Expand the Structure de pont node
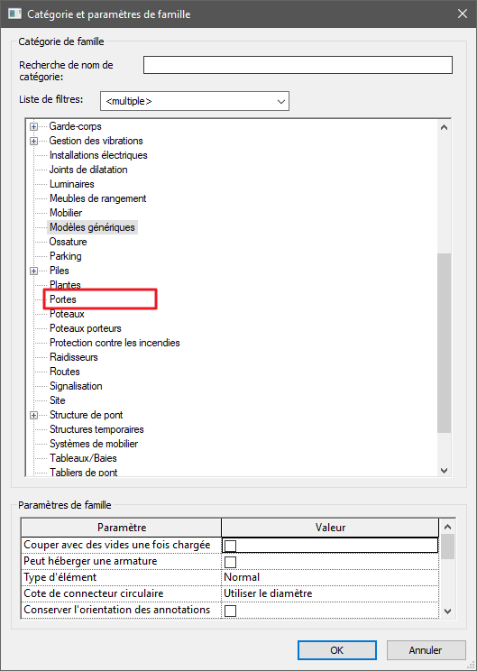Image resolution: width=477 pixels, height=671 pixels. pyautogui.click(x=33, y=415)
